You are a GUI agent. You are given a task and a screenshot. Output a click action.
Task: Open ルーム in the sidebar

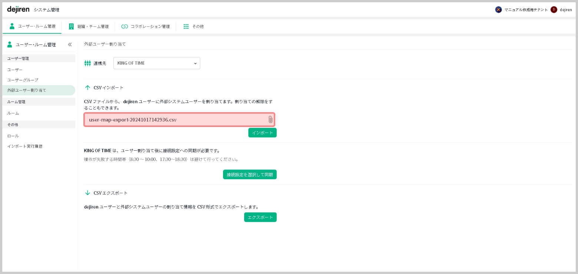(x=13, y=113)
